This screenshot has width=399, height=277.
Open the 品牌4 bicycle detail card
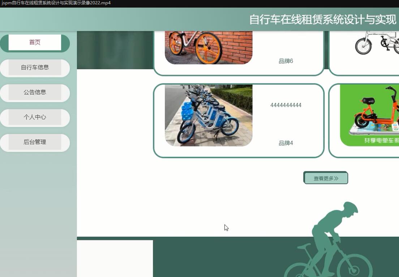(x=239, y=120)
